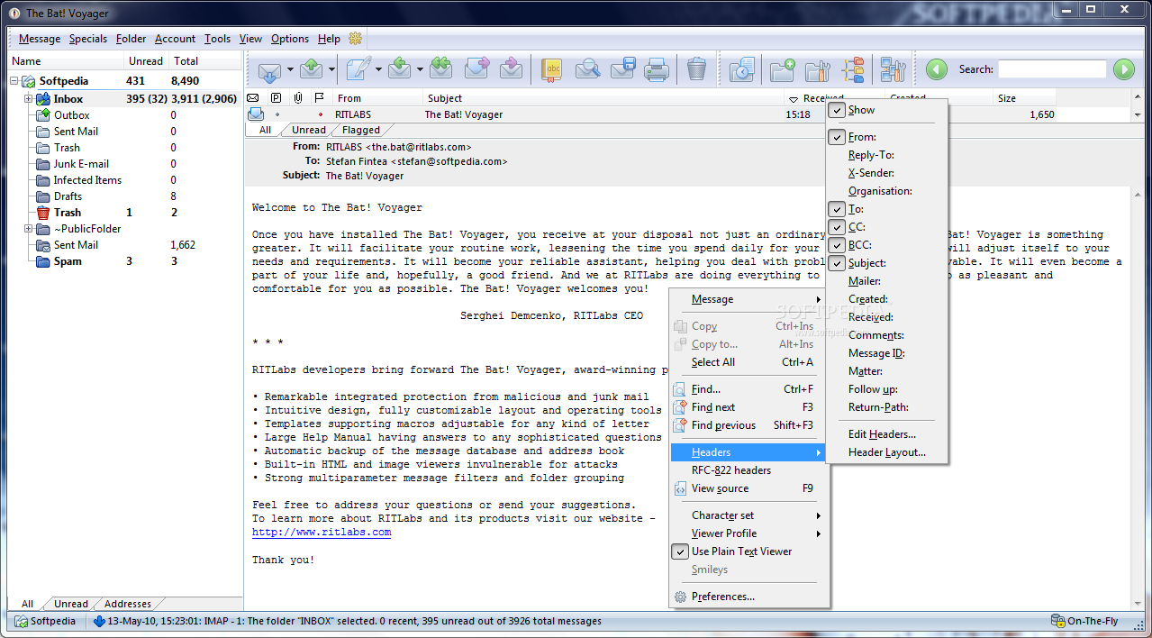1152x638 pixels.
Task: Expand the ~PublicFolder tree node
Action: [x=29, y=229]
